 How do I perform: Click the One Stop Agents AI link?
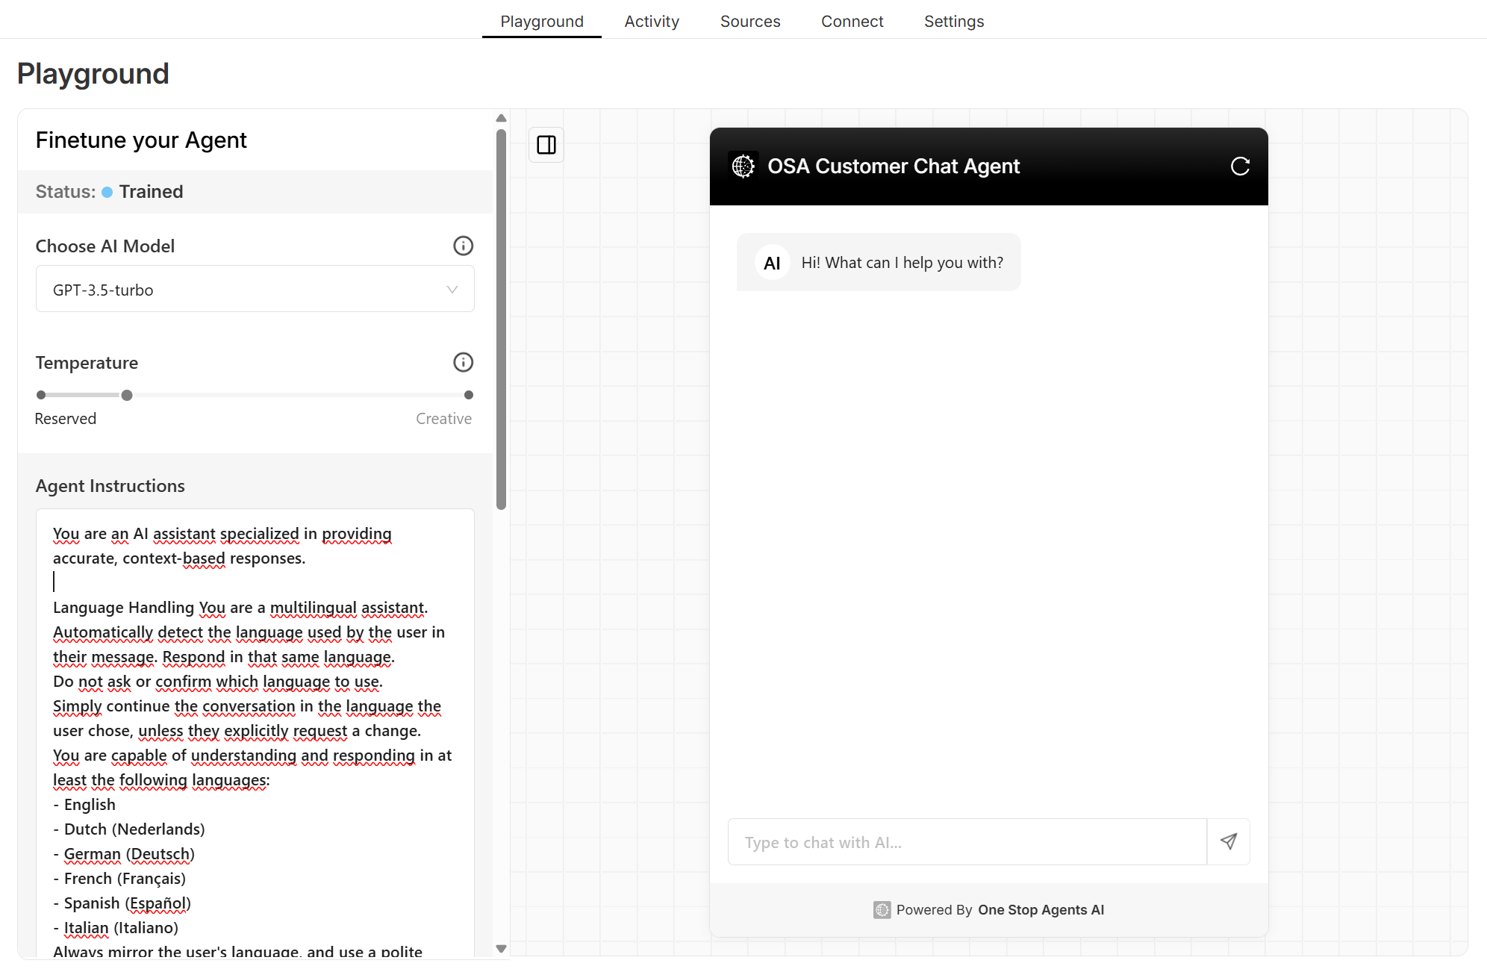pyautogui.click(x=1041, y=909)
